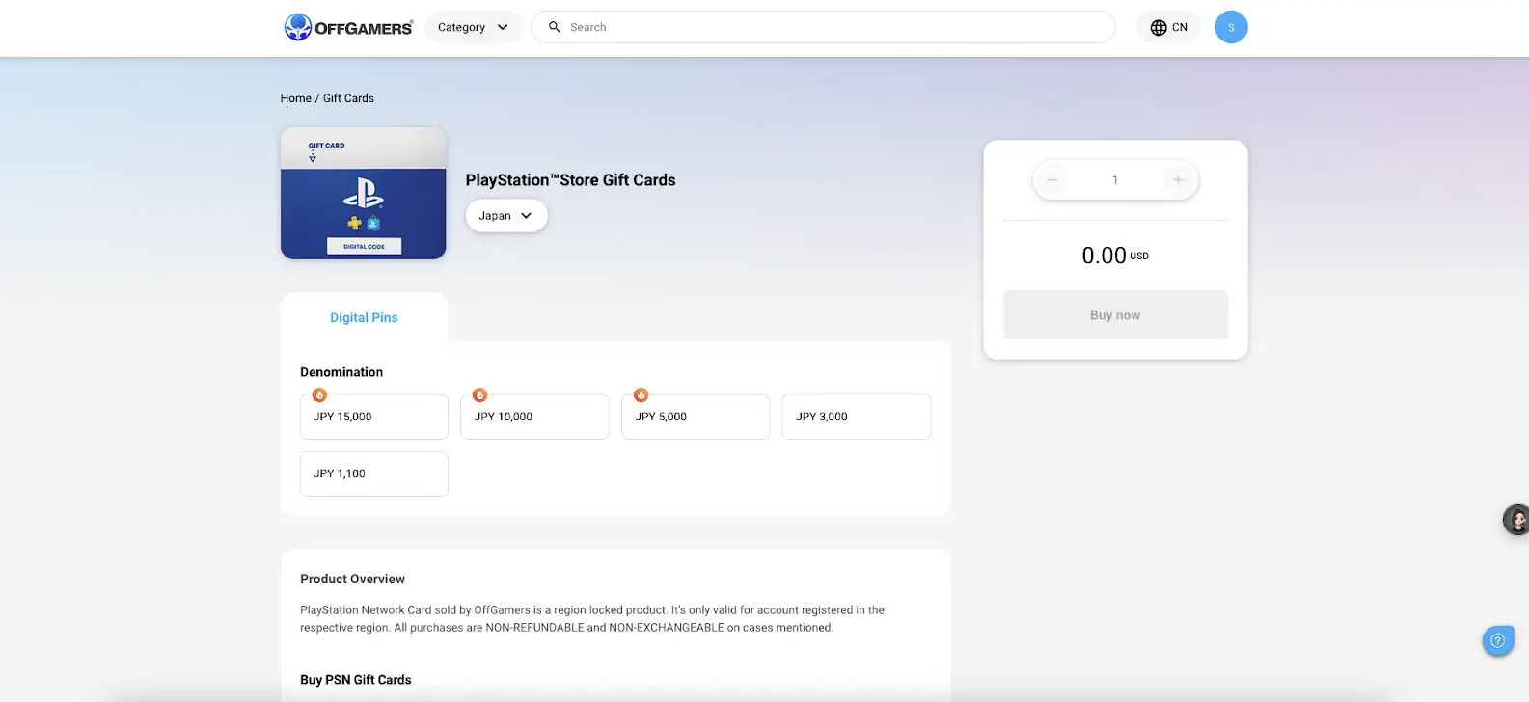Image resolution: width=1529 pixels, height=702 pixels.
Task: Pick the JPY 3,000 denomination
Action: click(x=857, y=417)
